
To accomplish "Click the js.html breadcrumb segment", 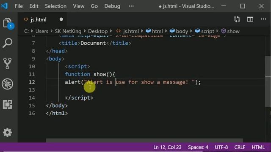I will tap(127, 31).
